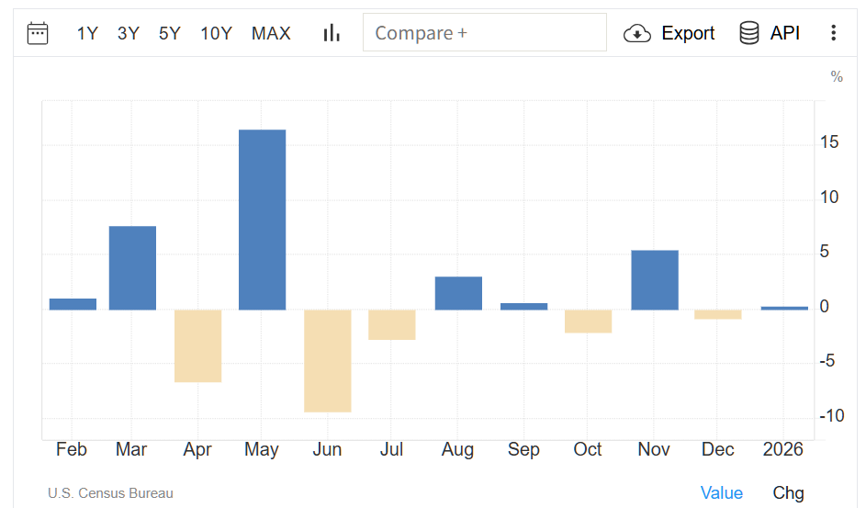Click the API database icon
This screenshot has height=508, width=866.
(x=749, y=33)
